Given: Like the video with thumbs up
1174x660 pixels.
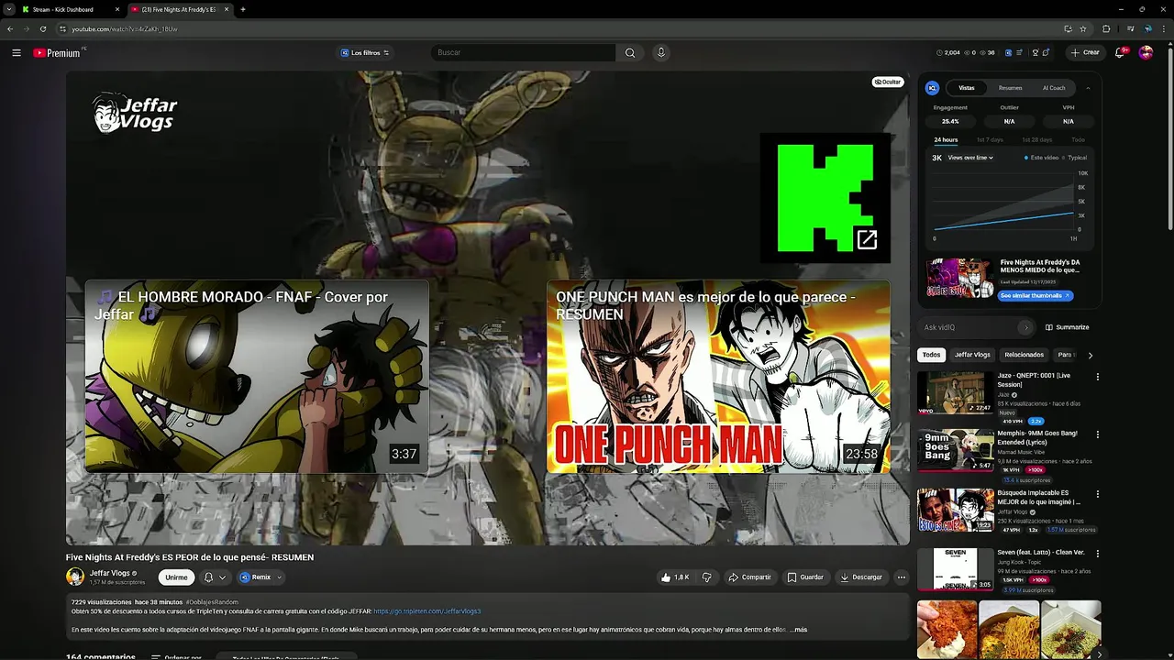Looking at the screenshot, I should click(x=675, y=577).
